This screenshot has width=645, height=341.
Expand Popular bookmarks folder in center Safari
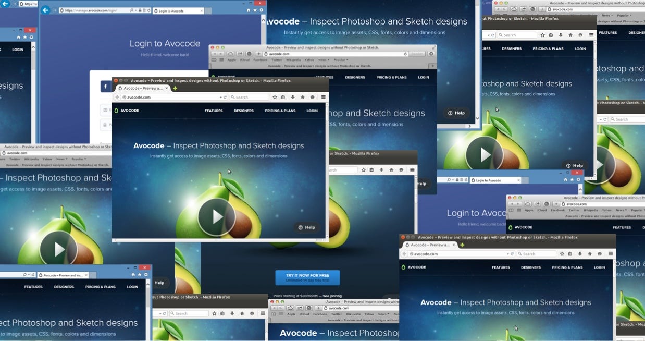tap(340, 60)
